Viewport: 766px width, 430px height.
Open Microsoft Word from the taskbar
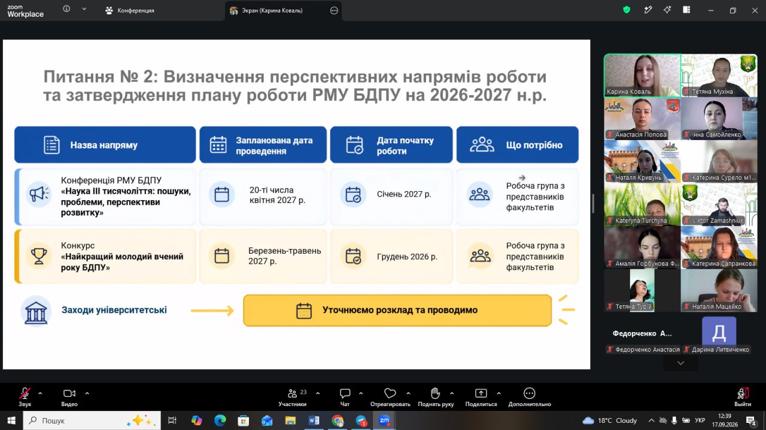(x=314, y=420)
